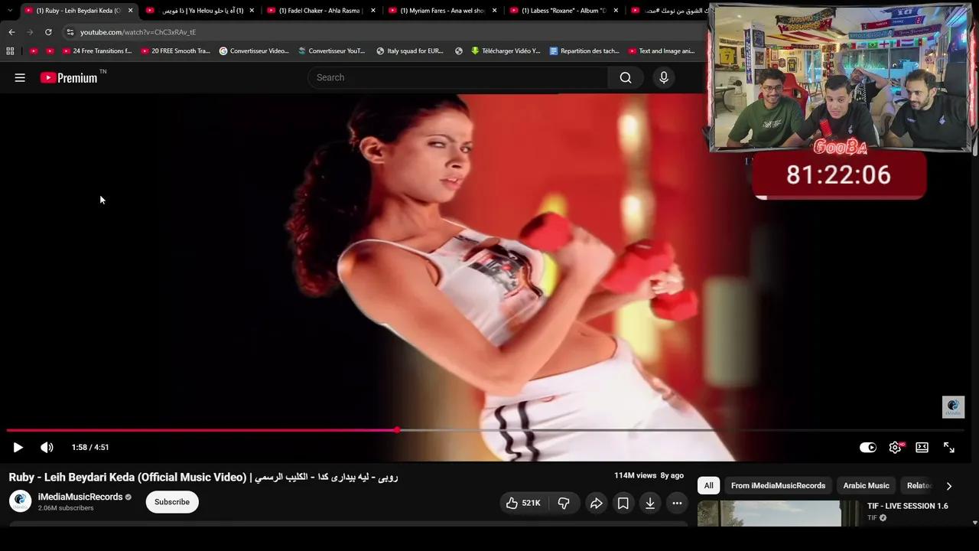
Task: Open Italy squad for EUR... bookmark
Action: pos(410,51)
